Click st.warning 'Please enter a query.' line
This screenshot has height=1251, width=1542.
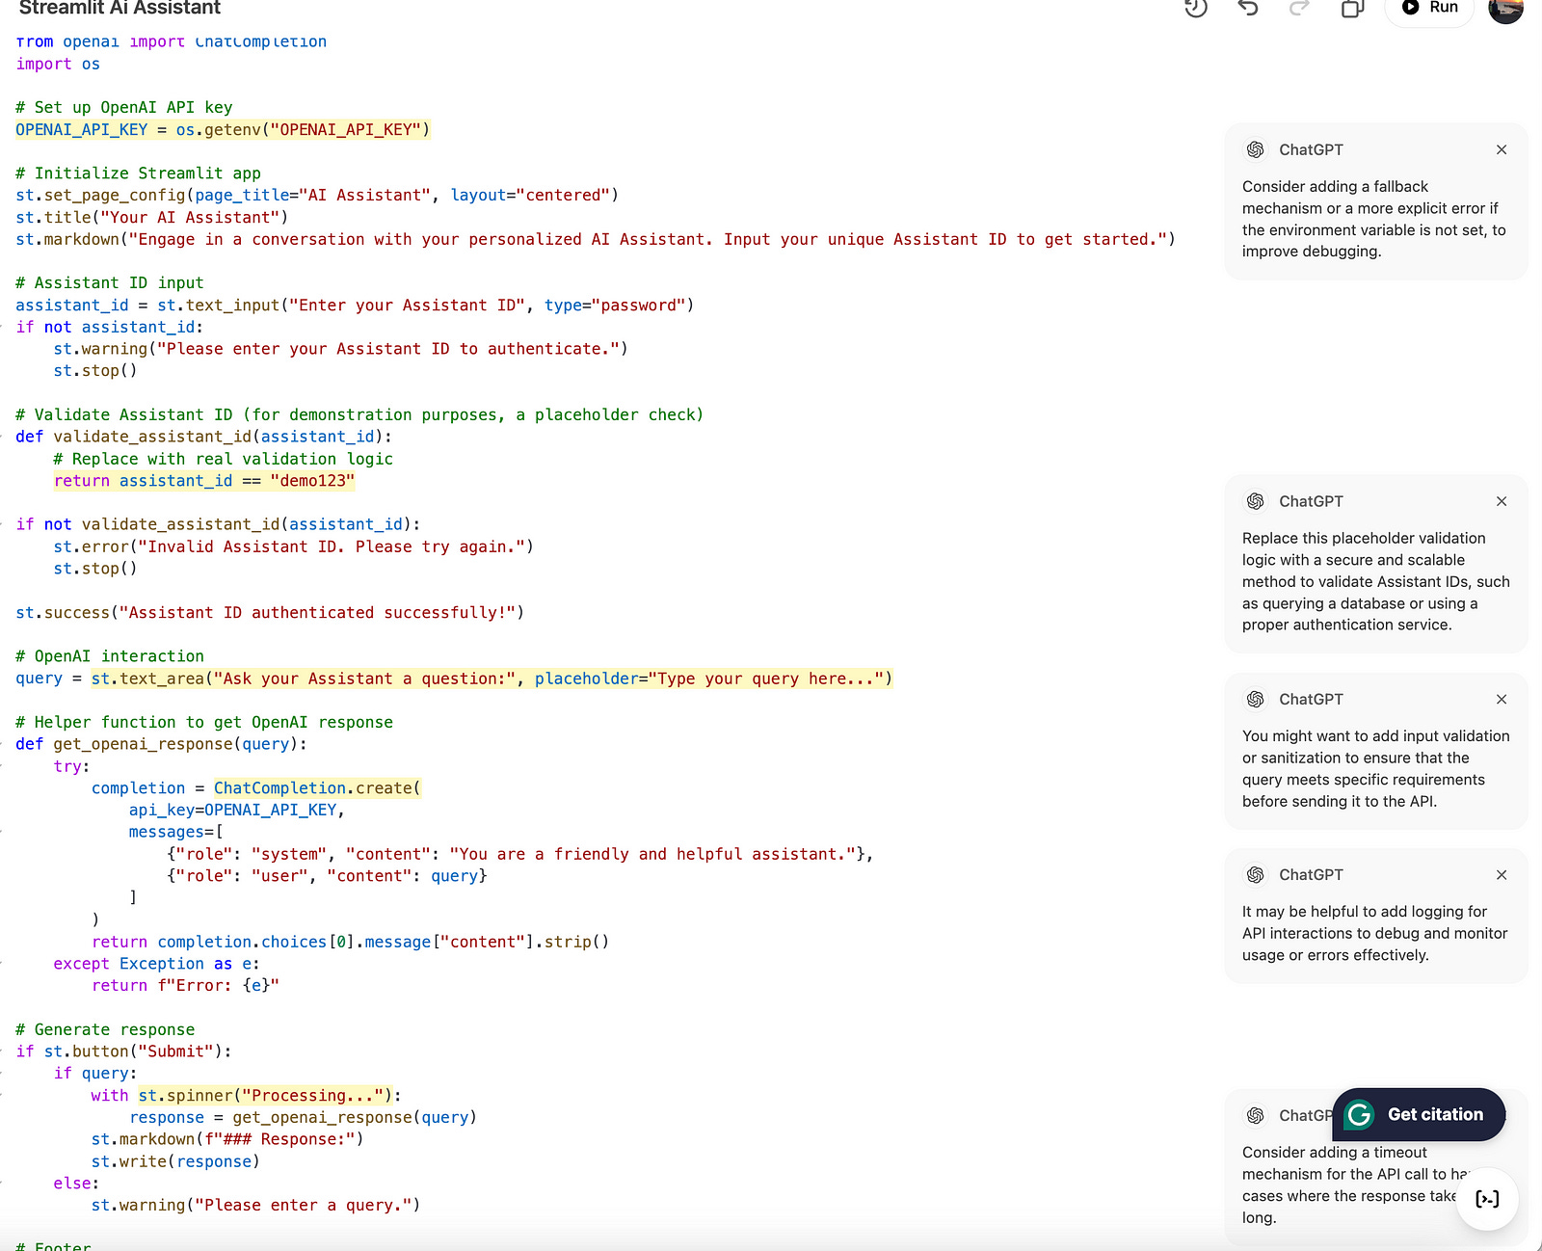coord(255,1206)
